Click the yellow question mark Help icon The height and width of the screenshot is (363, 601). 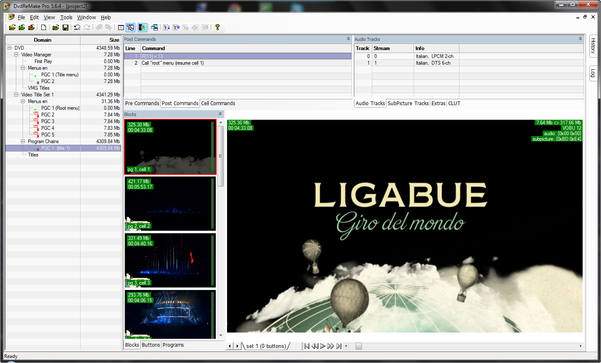pos(217,28)
